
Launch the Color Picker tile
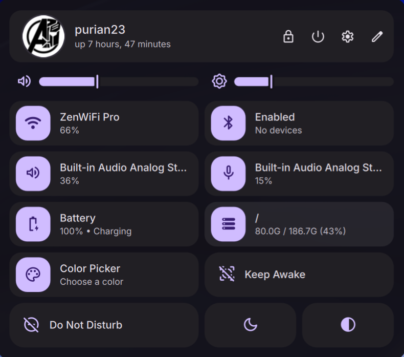(104, 275)
